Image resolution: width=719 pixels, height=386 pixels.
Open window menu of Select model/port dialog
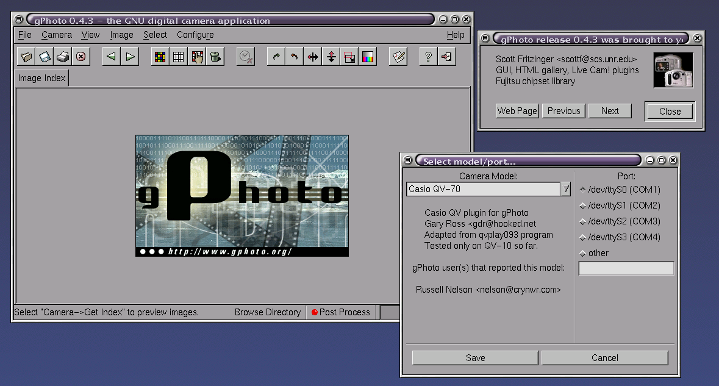click(407, 160)
